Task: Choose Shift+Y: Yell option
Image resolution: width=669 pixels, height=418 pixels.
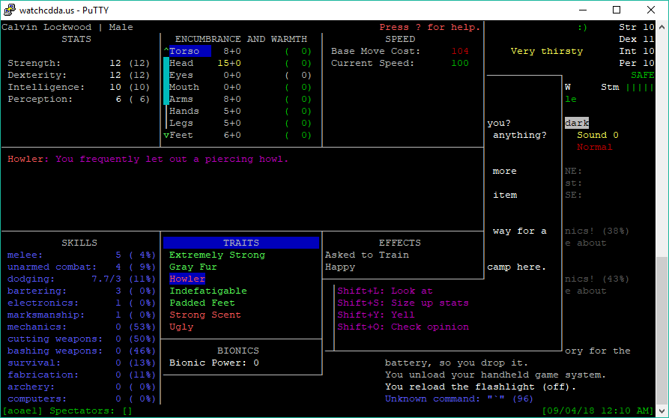Action: [x=376, y=315]
